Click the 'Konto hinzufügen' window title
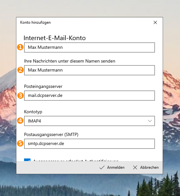The image size is (180, 196). [36, 22]
